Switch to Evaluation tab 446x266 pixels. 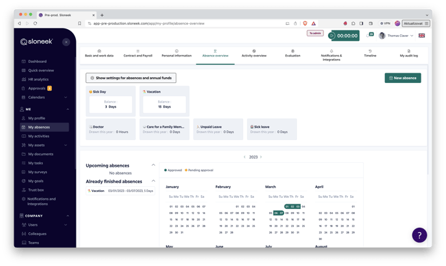[293, 54]
